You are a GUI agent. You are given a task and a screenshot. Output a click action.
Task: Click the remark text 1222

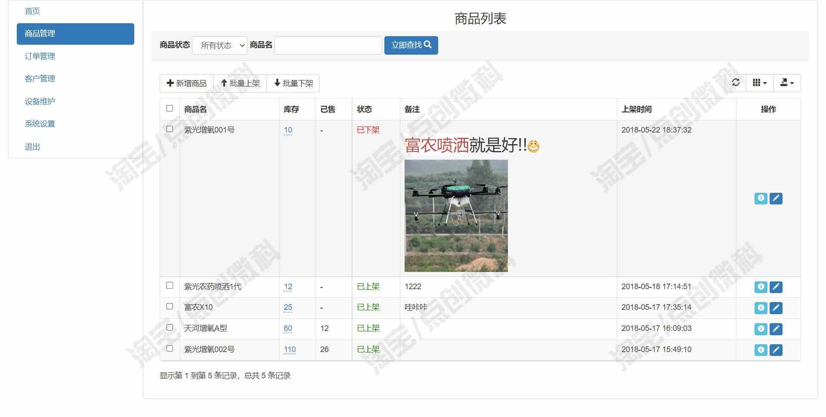coord(413,287)
